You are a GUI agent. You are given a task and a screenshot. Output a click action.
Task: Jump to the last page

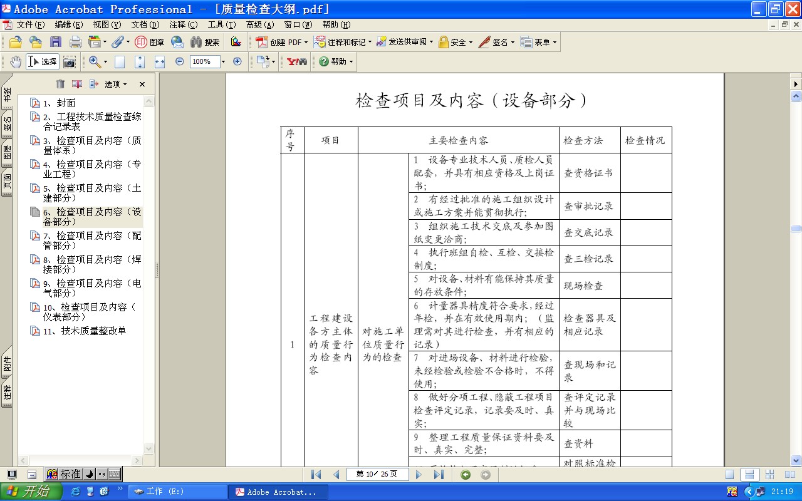[439, 475]
